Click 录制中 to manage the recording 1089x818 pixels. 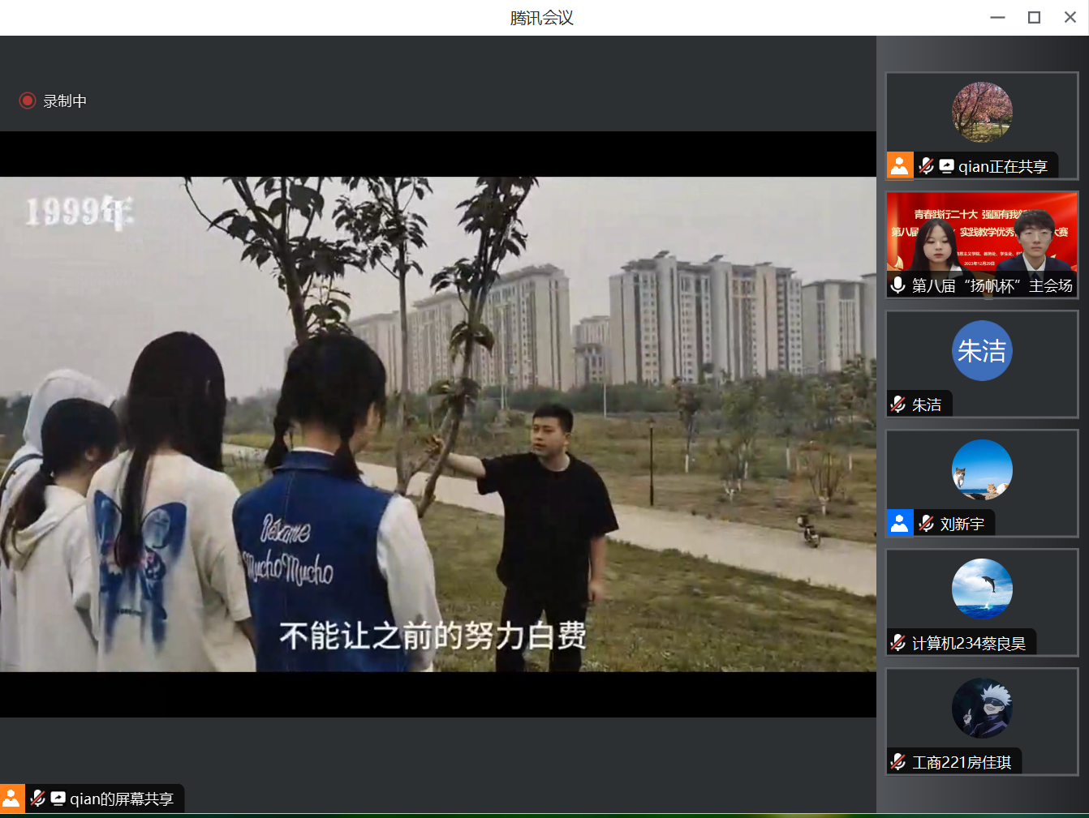(x=65, y=101)
